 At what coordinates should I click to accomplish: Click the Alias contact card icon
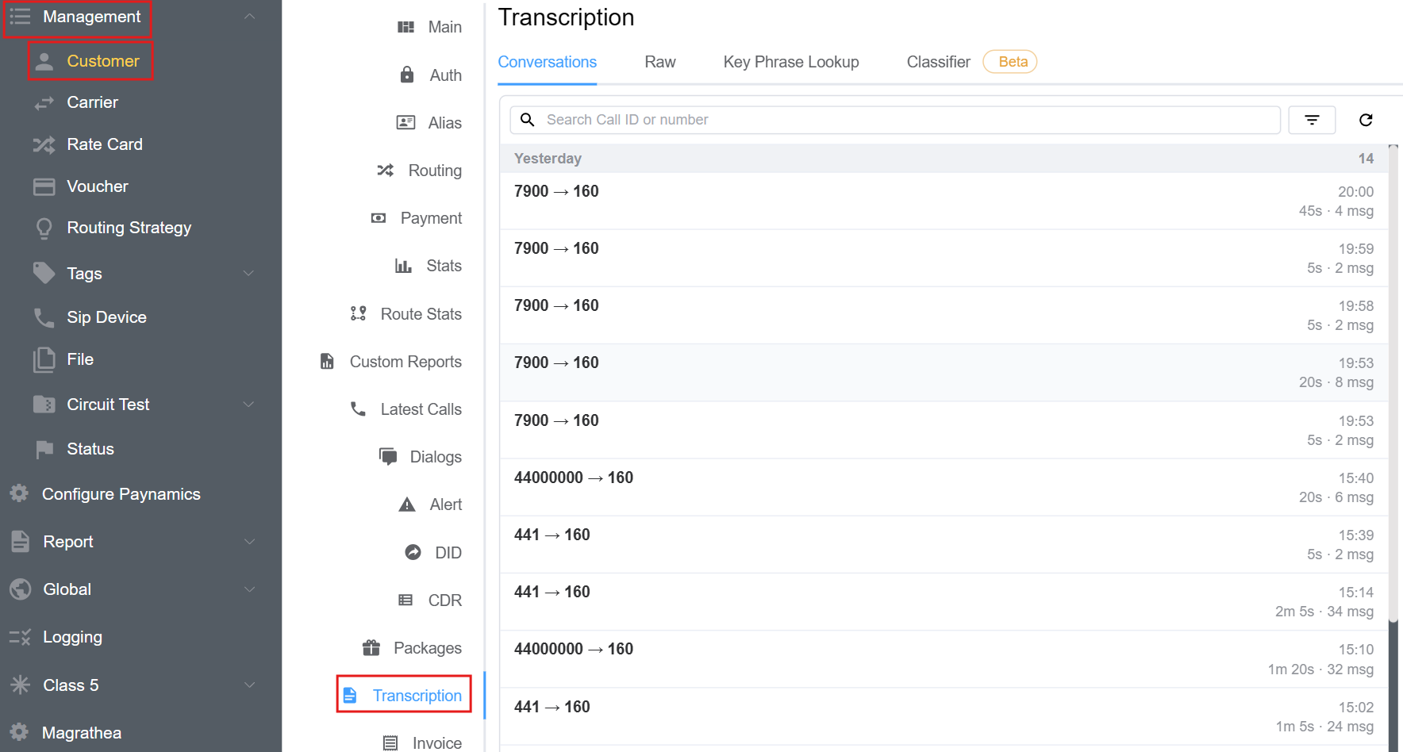coord(406,122)
